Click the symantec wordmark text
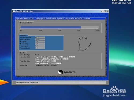The image size is (134, 100). tap(70, 72)
